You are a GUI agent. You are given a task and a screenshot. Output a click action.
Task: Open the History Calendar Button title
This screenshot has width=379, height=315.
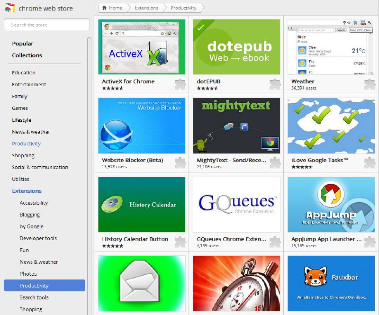point(135,239)
